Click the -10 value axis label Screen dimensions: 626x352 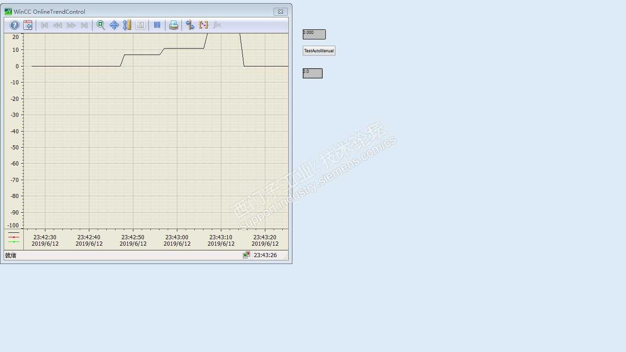click(x=14, y=82)
